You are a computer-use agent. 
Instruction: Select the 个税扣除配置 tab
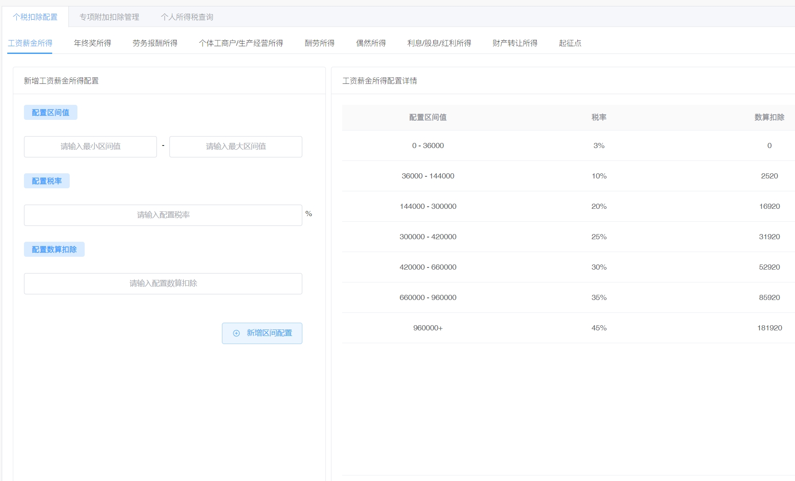pos(35,17)
